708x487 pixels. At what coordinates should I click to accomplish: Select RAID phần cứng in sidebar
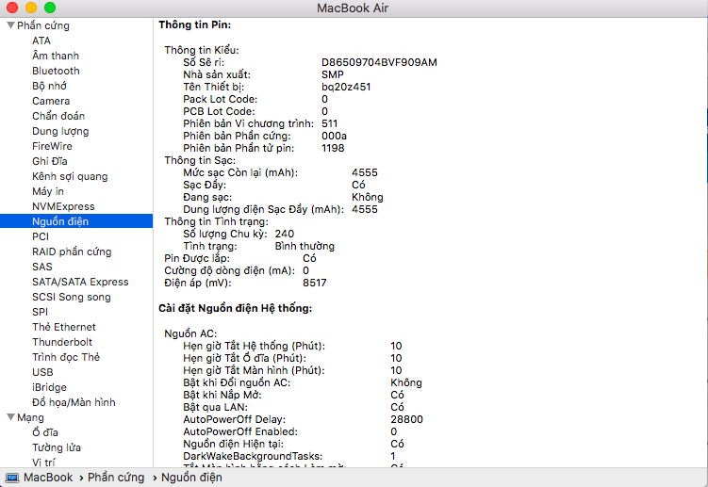coord(72,252)
